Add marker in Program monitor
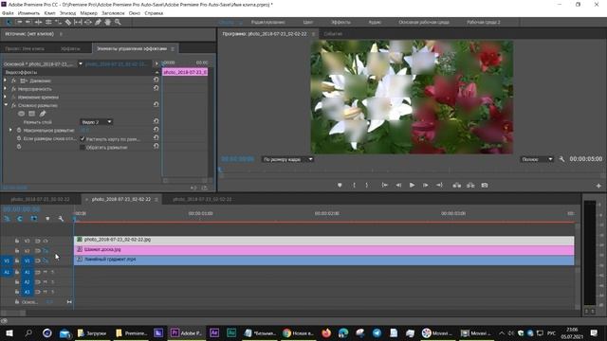The image size is (607, 341). 340,186
